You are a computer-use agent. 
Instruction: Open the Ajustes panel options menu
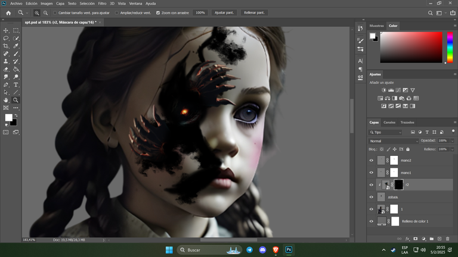(x=455, y=74)
